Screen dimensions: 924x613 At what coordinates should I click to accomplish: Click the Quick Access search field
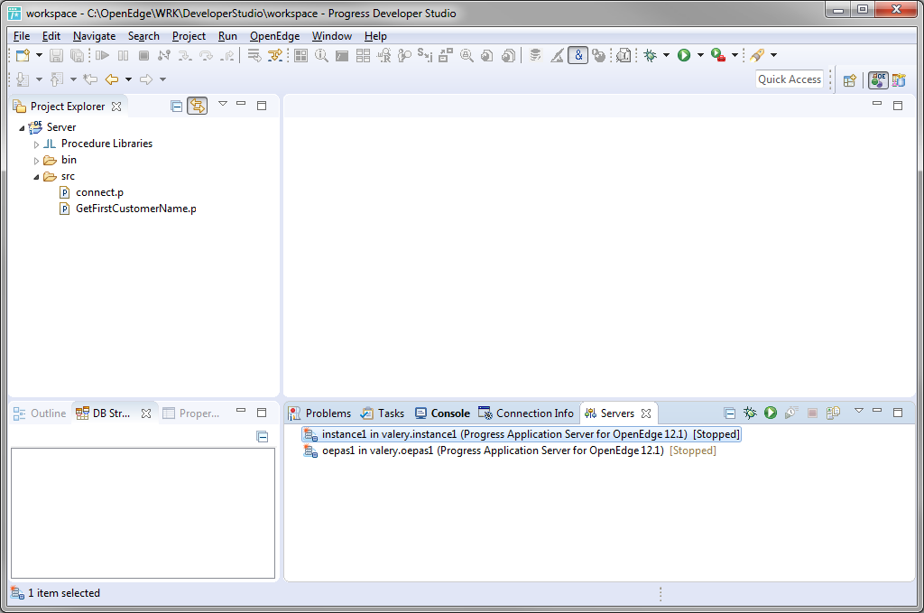pyautogui.click(x=789, y=79)
